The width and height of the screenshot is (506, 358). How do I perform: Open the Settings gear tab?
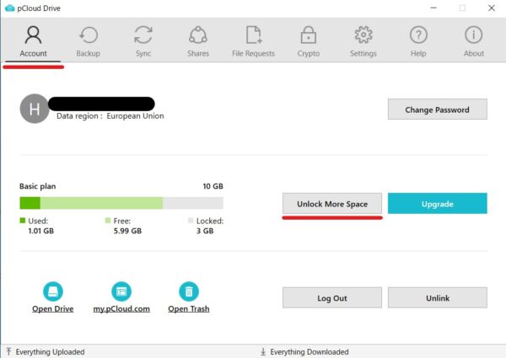tap(363, 41)
